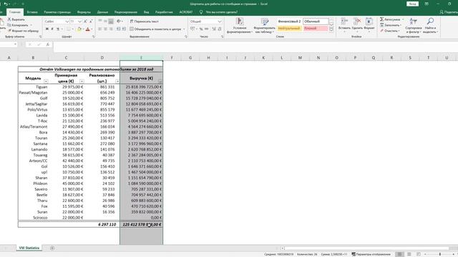Viewport: 458px width, 257px height.
Task: Apply red font color
Action: (x=87, y=29)
